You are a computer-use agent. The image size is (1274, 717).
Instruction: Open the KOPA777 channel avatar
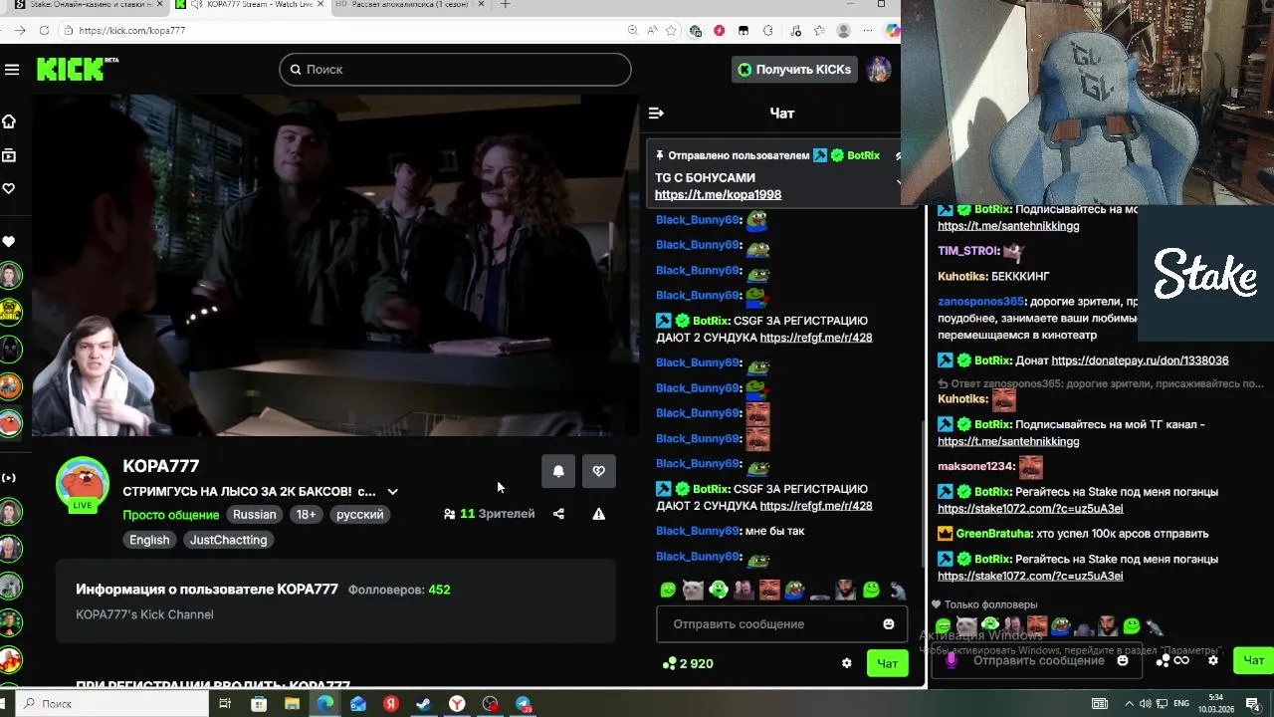[83, 484]
